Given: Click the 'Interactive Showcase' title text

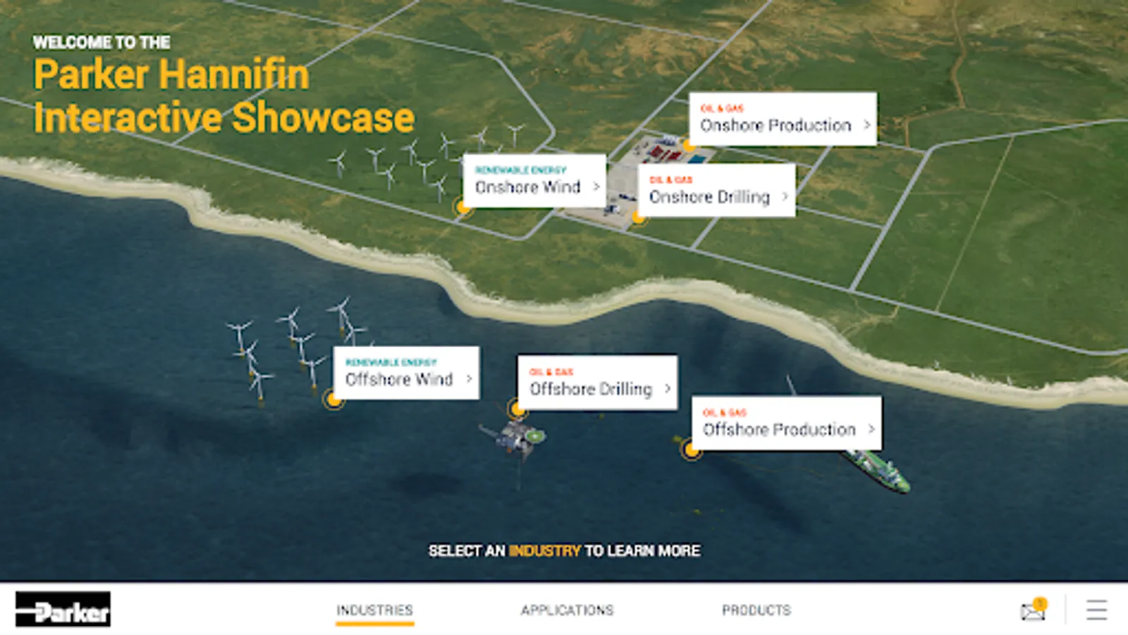Looking at the screenshot, I should click(x=223, y=117).
